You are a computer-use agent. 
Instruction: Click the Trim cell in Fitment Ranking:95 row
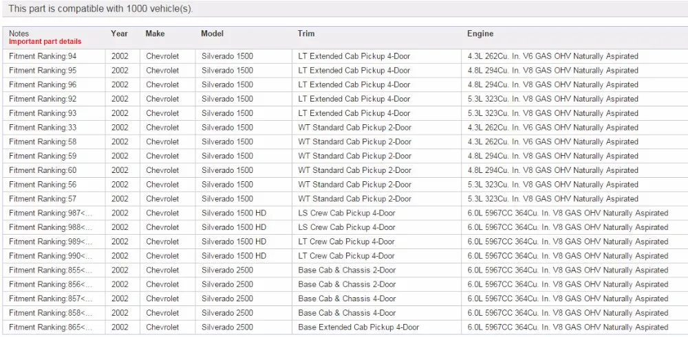coord(376,71)
